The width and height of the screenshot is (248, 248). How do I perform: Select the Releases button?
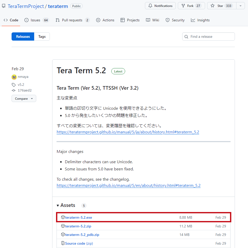click(x=23, y=36)
